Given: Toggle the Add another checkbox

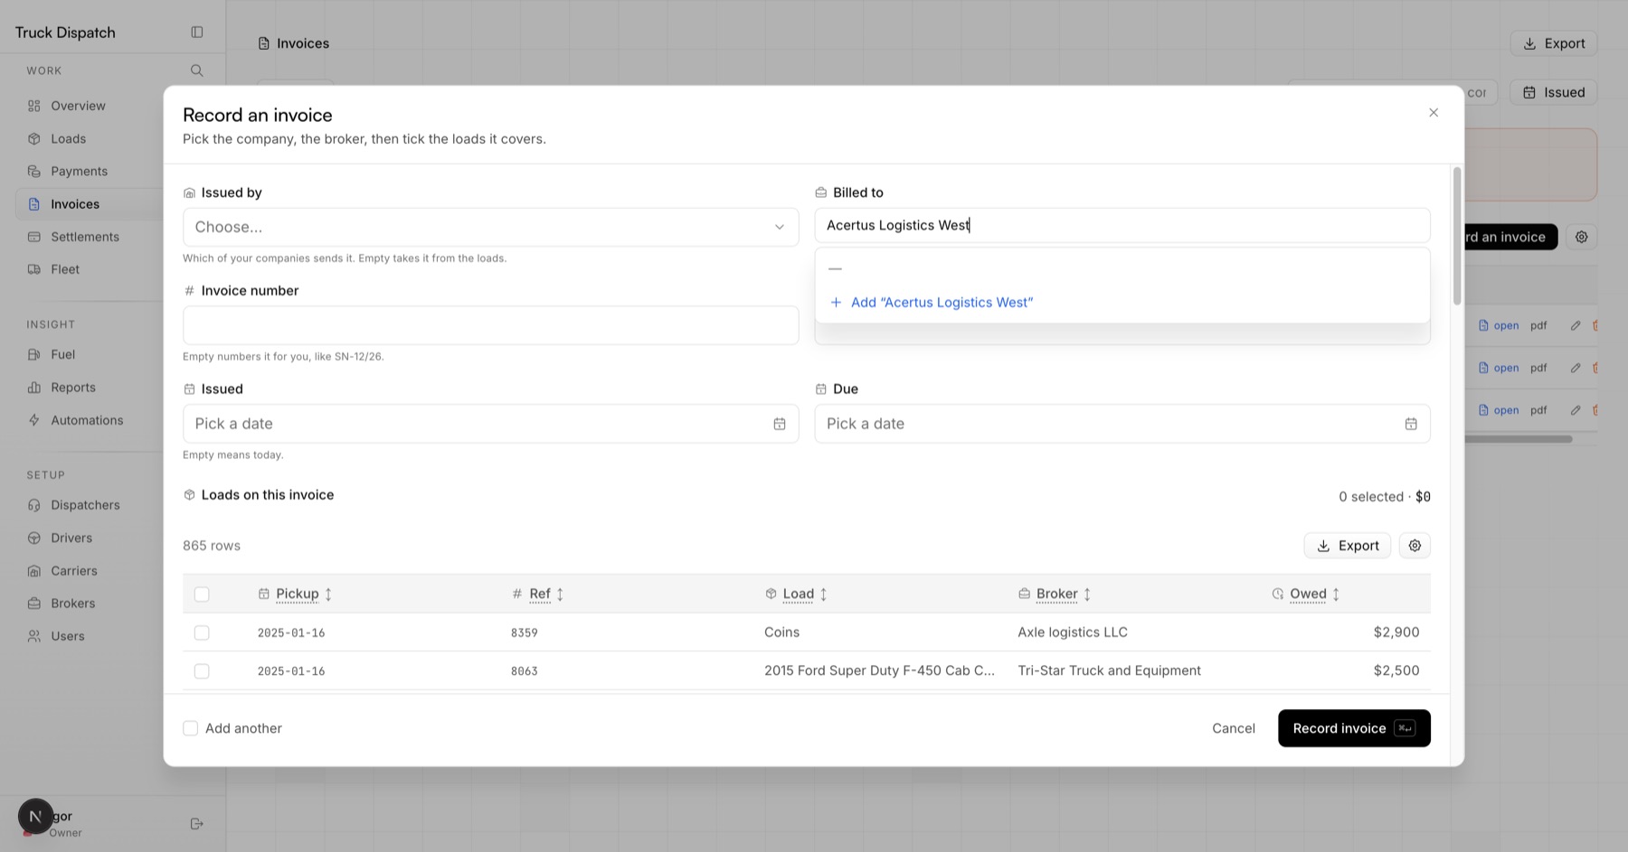Looking at the screenshot, I should 191,728.
